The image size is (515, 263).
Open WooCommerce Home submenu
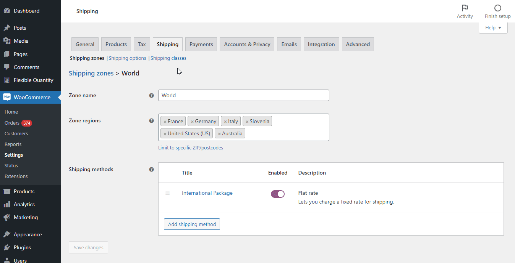tap(11, 112)
